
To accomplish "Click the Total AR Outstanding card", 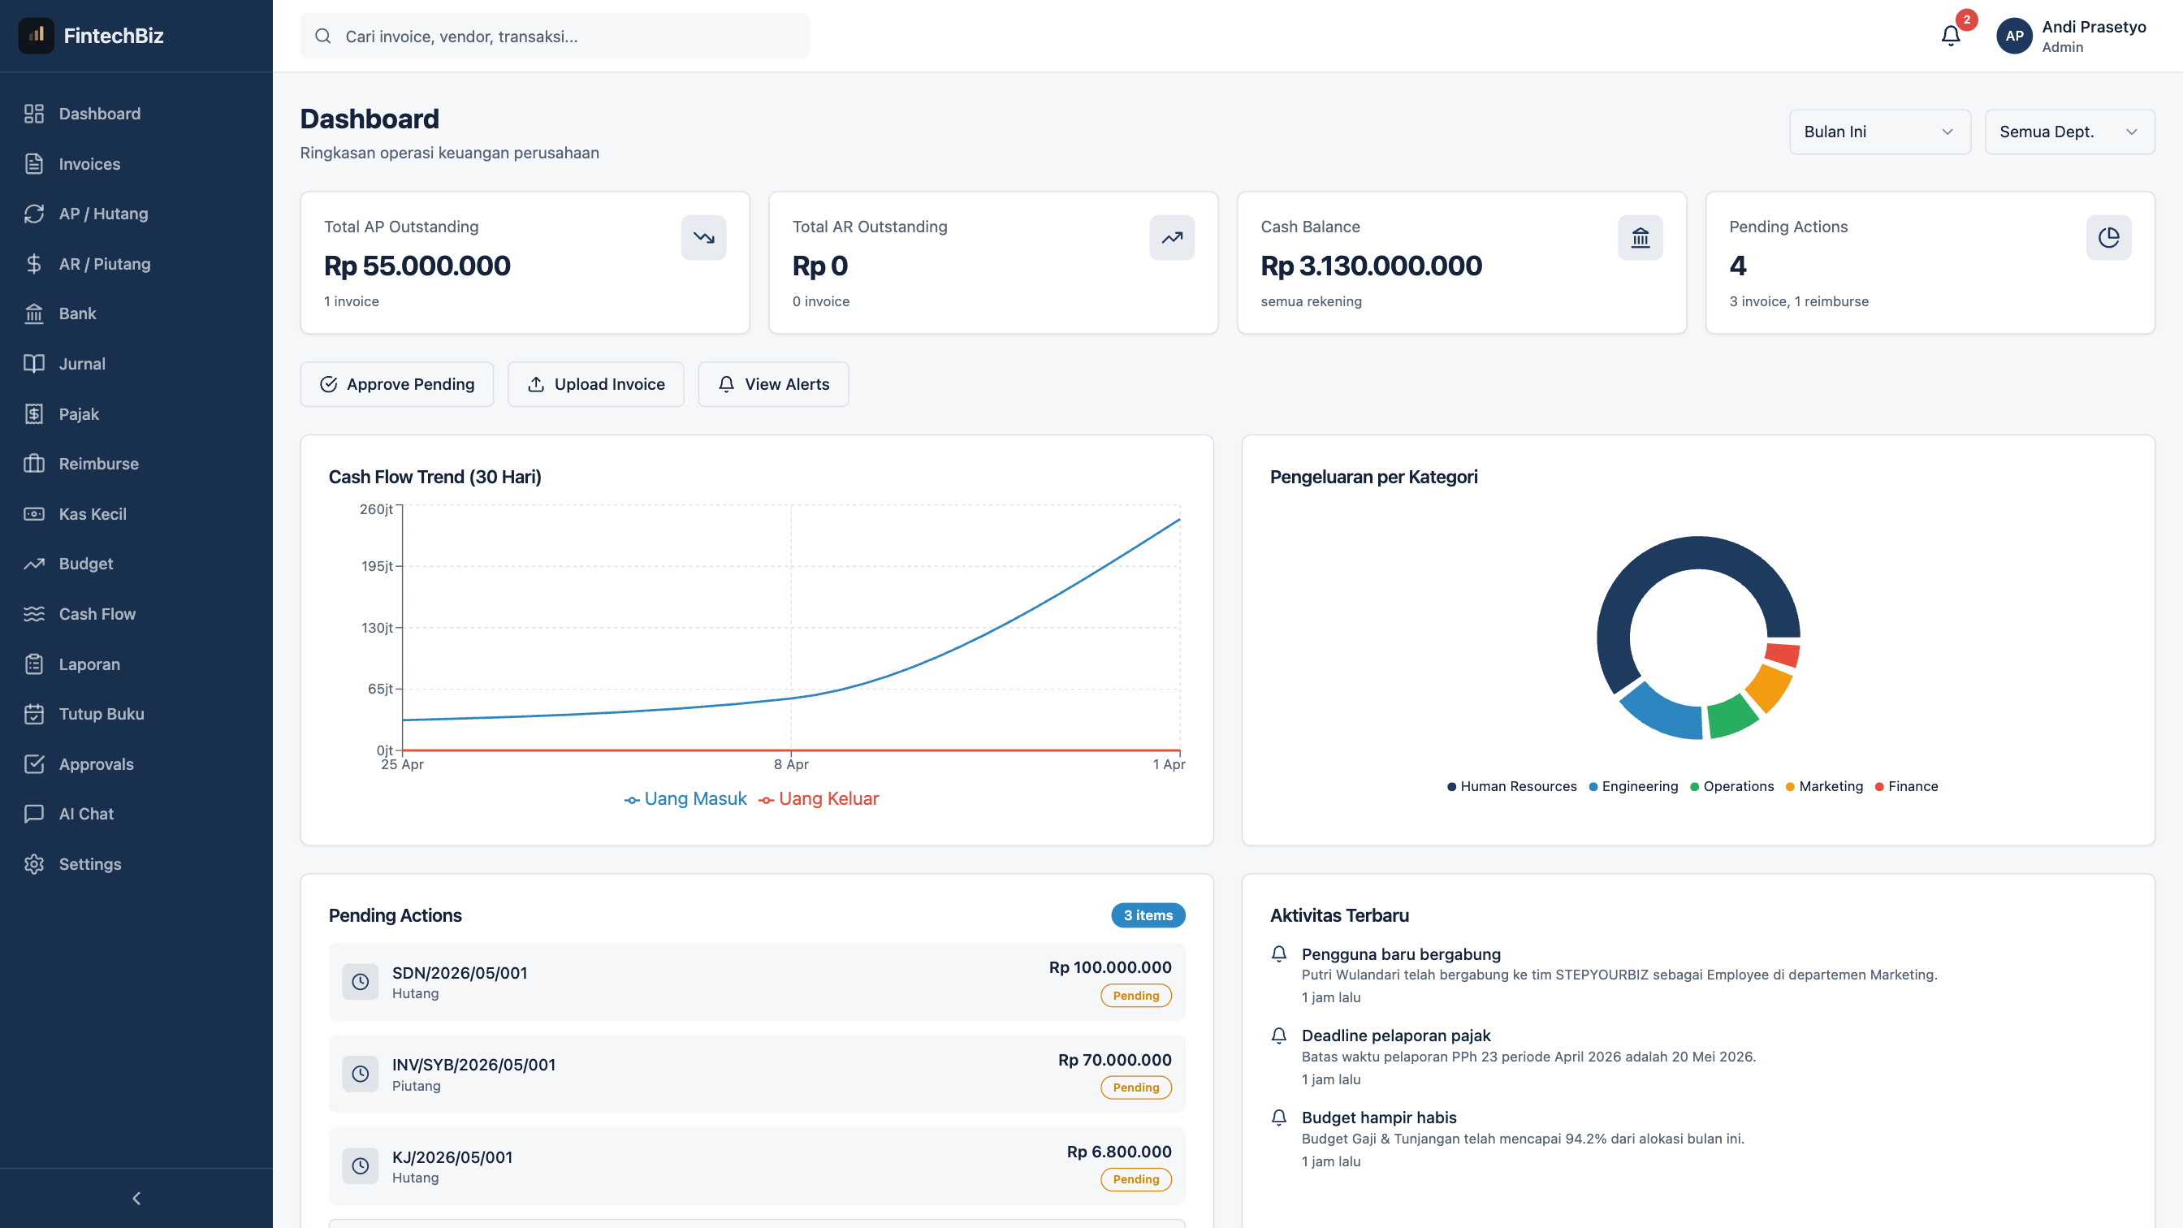I will 993,262.
